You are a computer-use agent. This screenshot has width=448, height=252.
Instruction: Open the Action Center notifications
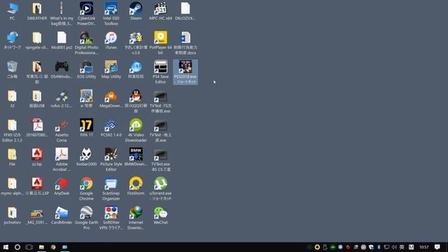point(437,247)
